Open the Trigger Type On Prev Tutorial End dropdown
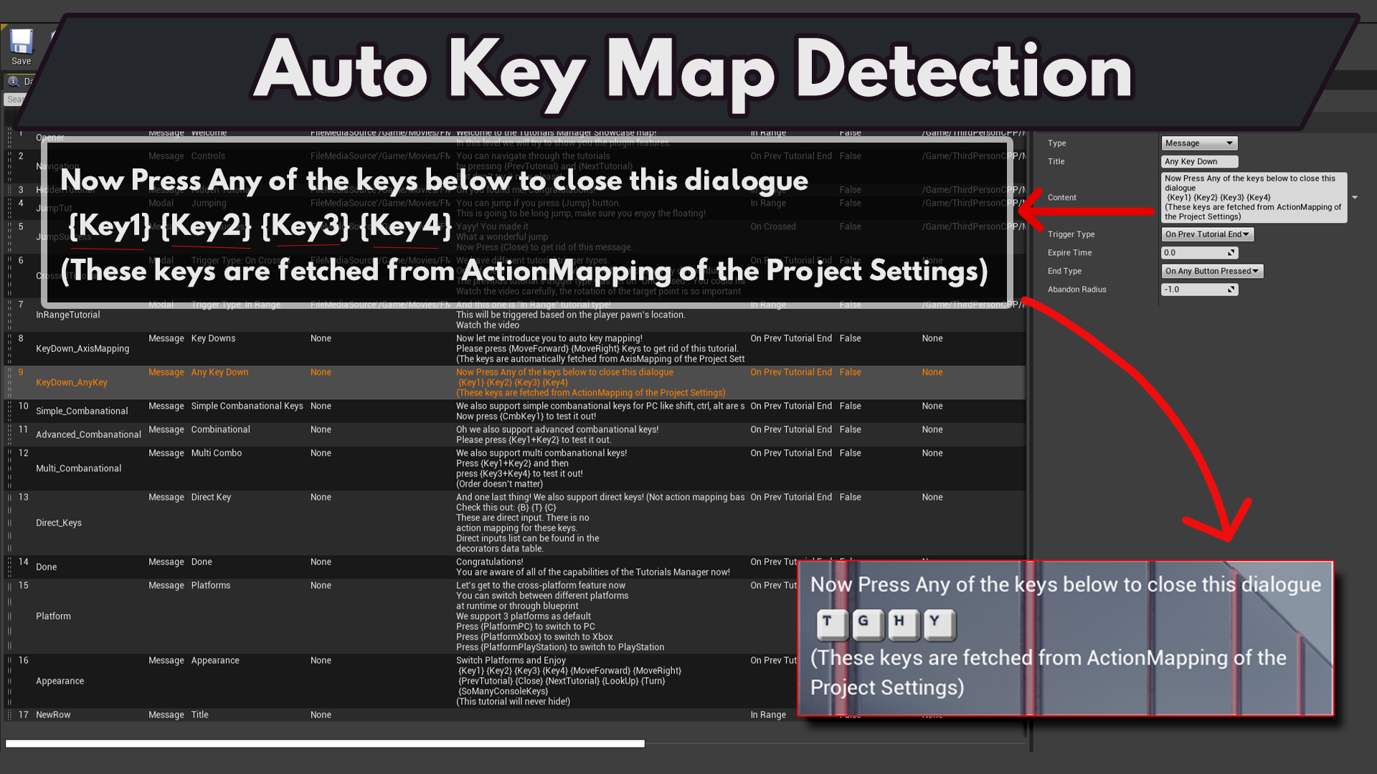 pyautogui.click(x=1207, y=234)
